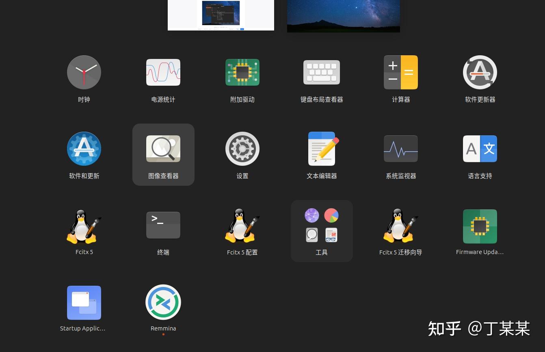Start the 文本编辑器 text editor
The height and width of the screenshot is (352, 545).
point(322,149)
